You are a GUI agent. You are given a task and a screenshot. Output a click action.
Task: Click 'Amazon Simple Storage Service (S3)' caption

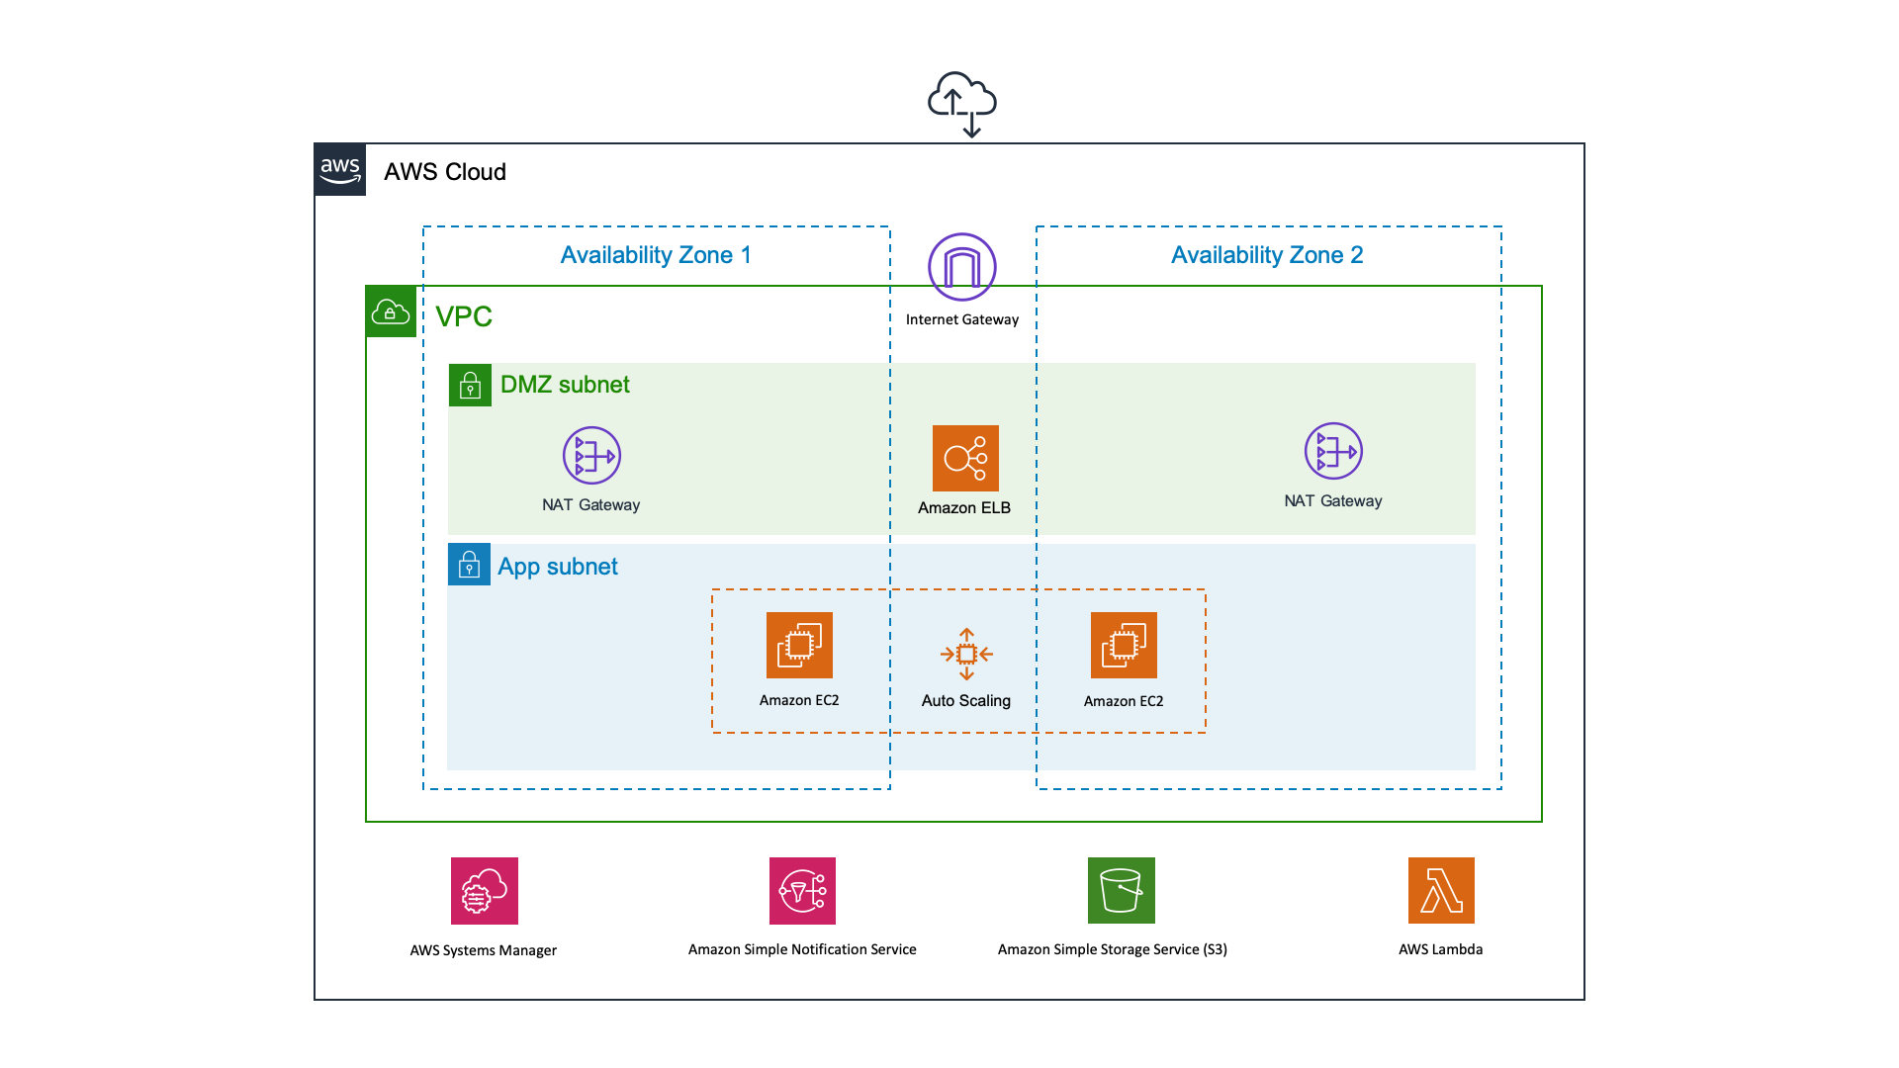pos(1113,949)
